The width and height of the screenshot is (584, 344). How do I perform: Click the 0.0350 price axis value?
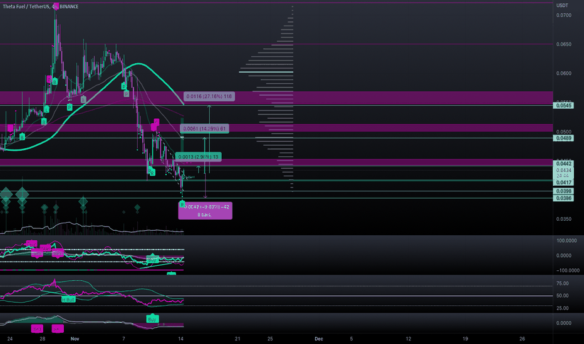point(564,219)
